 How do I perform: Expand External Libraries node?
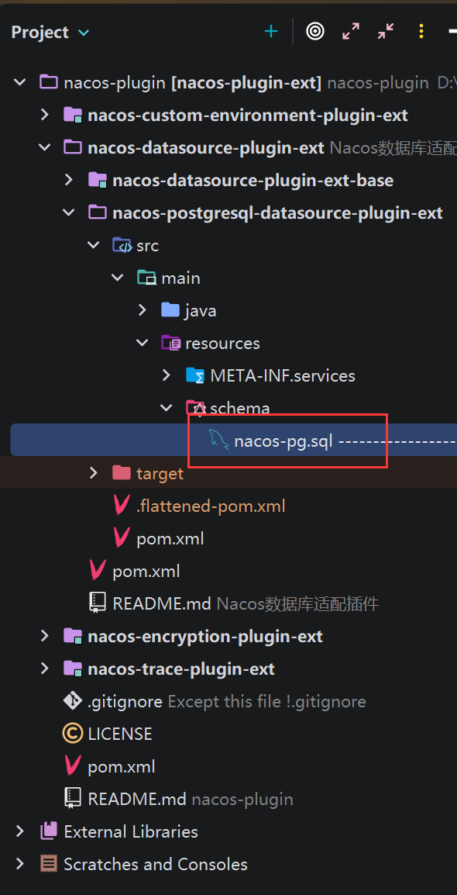pyautogui.click(x=20, y=831)
